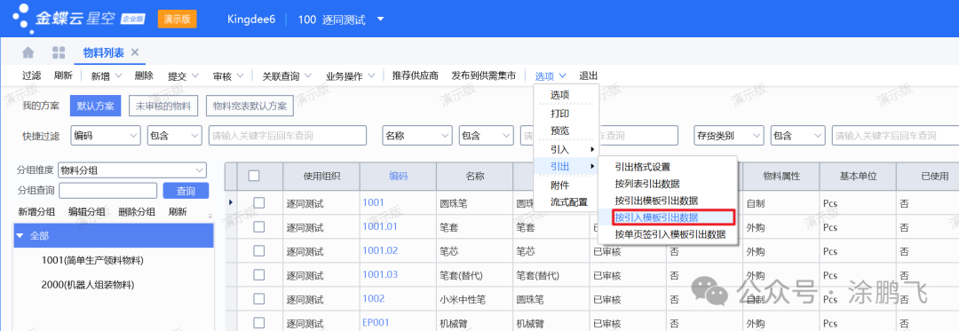This screenshot has width=959, height=331.
Task: Check the row checkbox for material 1001
Action: click(258, 202)
